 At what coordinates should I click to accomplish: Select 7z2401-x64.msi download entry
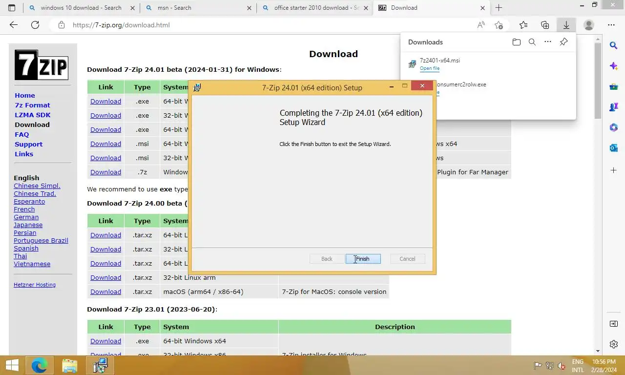(488, 64)
